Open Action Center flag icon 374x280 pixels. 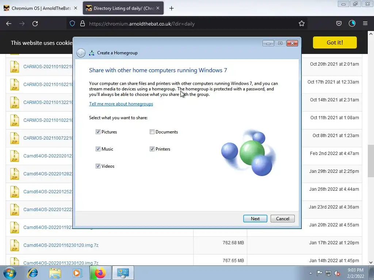click(x=319, y=273)
